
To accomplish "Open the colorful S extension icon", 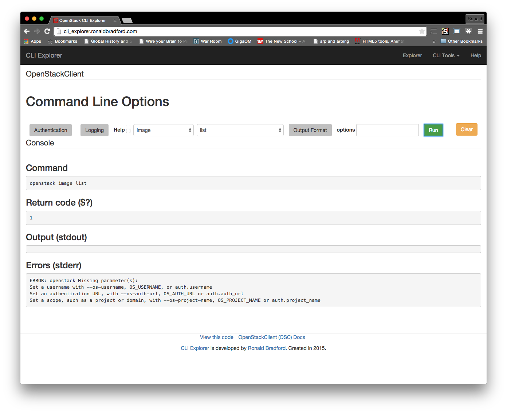I will pos(445,31).
